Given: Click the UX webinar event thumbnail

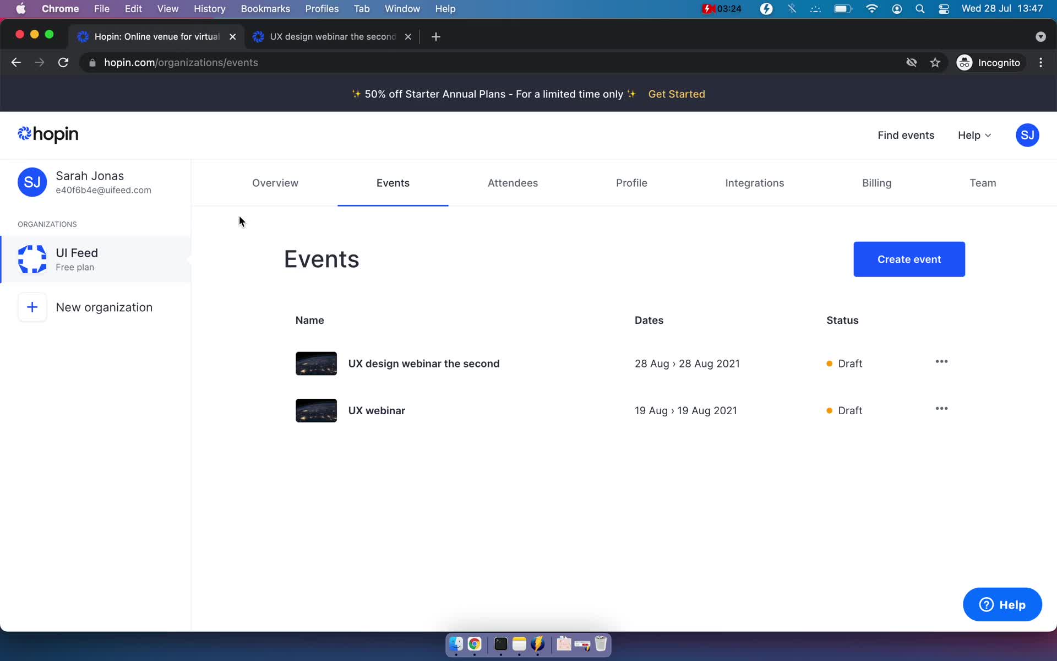Looking at the screenshot, I should (x=316, y=410).
